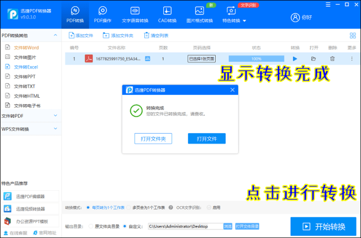Click 官网地址 official website link
The height and width of the screenshot is (238, 361).
tap(45, 233)
